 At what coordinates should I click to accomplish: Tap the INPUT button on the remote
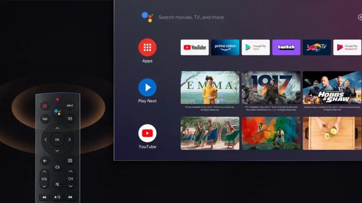pyautogui.click(x=70, y=106)
